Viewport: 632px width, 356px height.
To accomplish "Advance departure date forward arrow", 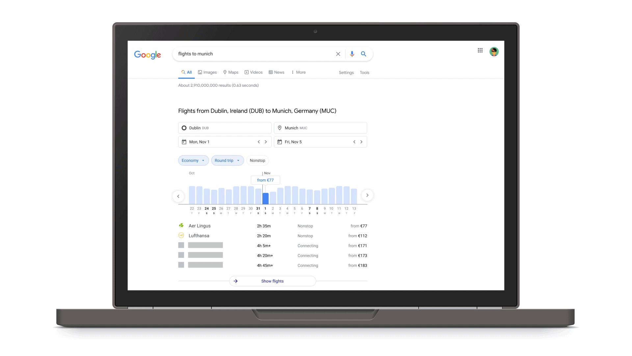I will pos(266,142).
